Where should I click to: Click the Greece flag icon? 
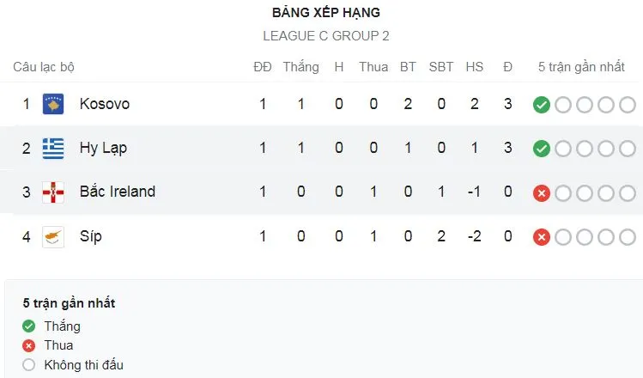[53, 148]
